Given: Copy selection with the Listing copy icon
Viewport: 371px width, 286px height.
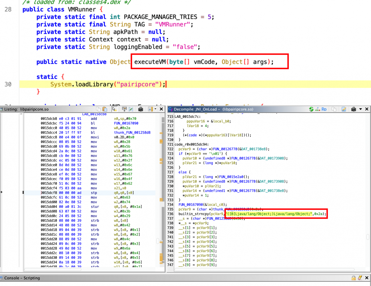Looking at the screenshot, I should pos(99,109).
